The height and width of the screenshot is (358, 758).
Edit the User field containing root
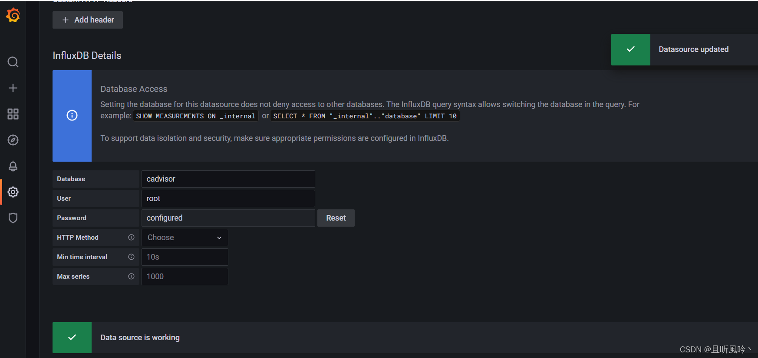click(228, 199)
